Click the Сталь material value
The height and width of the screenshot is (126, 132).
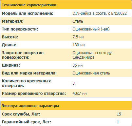[78, 21]
